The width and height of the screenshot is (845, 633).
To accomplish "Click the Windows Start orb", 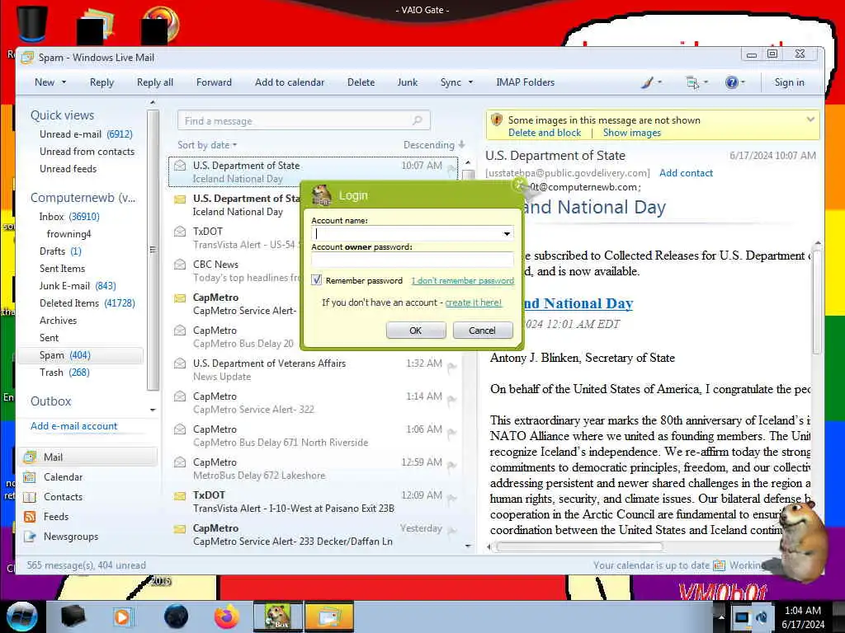I will (x=21, y=617).
